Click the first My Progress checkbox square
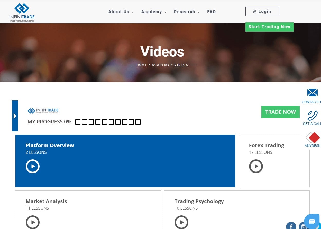The image size is (321, 229). pyautogui.click(x=78, y=122)
